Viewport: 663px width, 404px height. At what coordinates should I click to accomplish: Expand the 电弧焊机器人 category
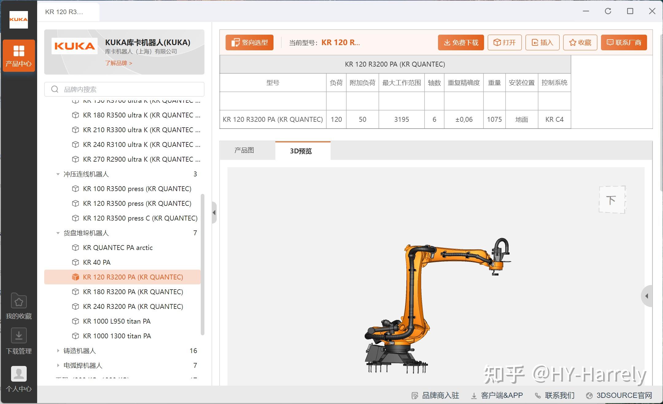pos(58,365)
